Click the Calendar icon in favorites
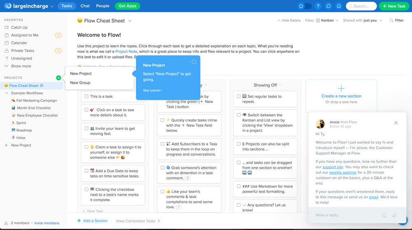The image size is (412, 230). pos(7,43)
